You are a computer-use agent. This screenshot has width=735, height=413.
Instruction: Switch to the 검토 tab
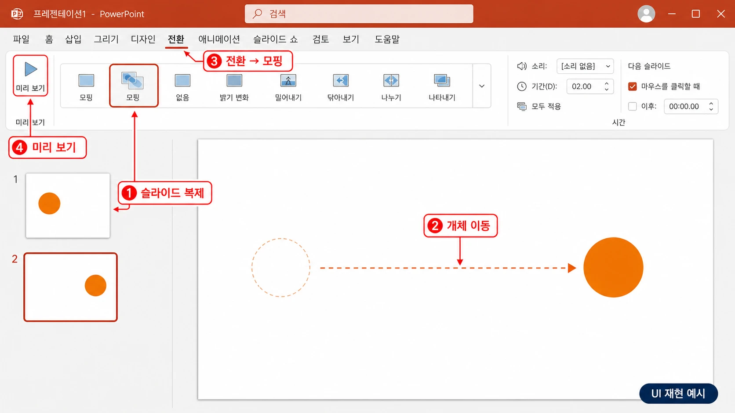(320, 39)
